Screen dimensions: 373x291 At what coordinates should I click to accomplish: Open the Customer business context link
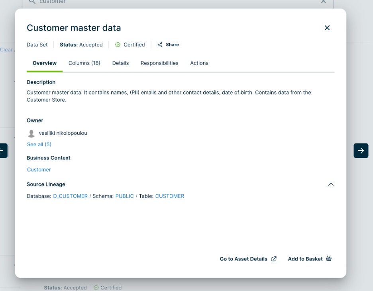click(x=39, y=170)
